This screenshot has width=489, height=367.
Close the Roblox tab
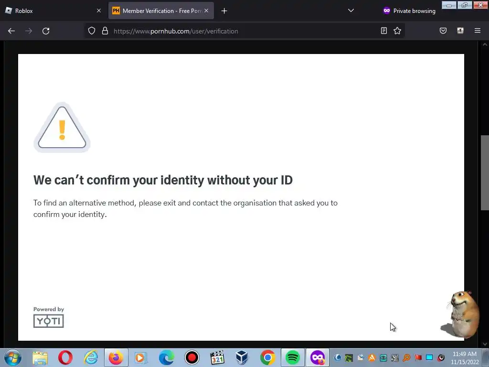[99, 11]
